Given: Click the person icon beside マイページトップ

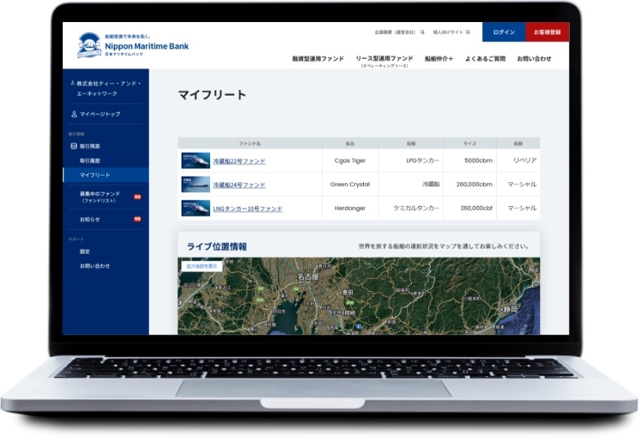Looking at the screenshot, I should click(x=74, y=114).
